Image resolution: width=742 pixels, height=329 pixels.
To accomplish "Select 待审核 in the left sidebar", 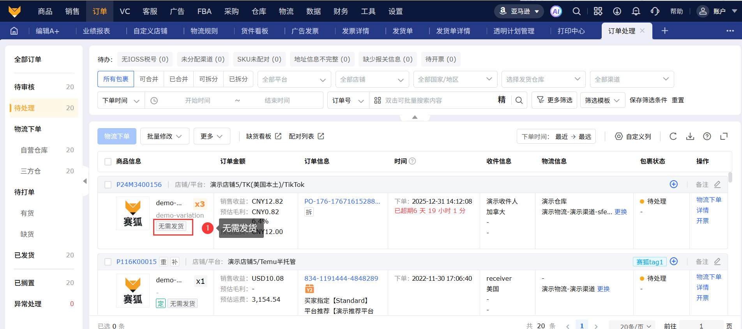I will point(44,87).
